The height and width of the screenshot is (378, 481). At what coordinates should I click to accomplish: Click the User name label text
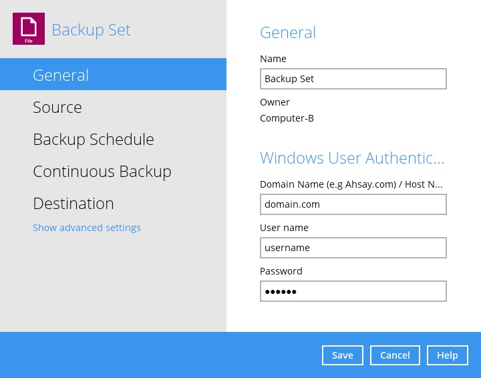click(284, 228)
